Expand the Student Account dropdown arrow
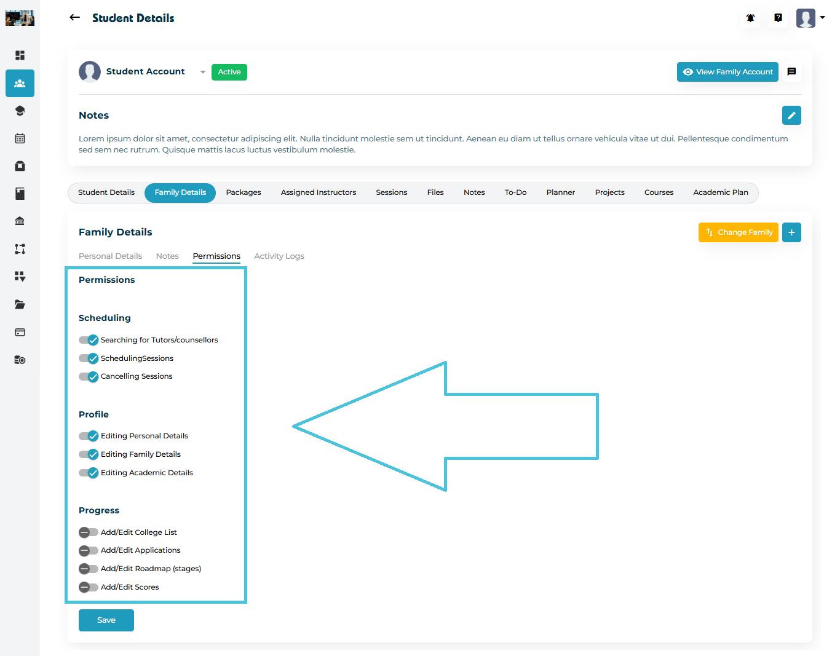This screenshot has width=840, height=656. tap(203, 72)
